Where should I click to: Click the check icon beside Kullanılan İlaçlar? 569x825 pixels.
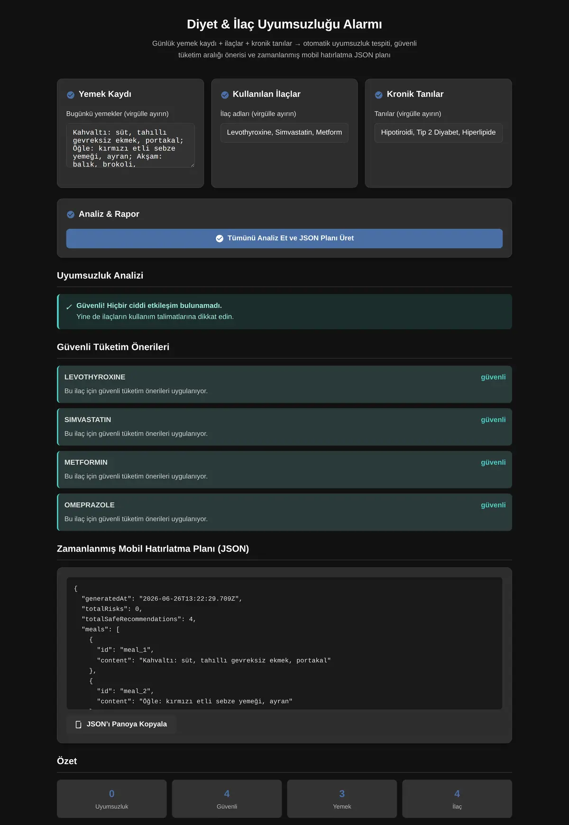[225, 95]
